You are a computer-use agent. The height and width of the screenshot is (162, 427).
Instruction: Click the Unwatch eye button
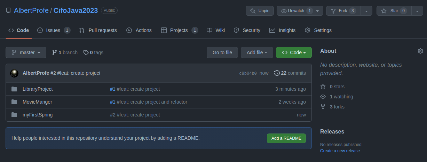[x=300, y=11]
